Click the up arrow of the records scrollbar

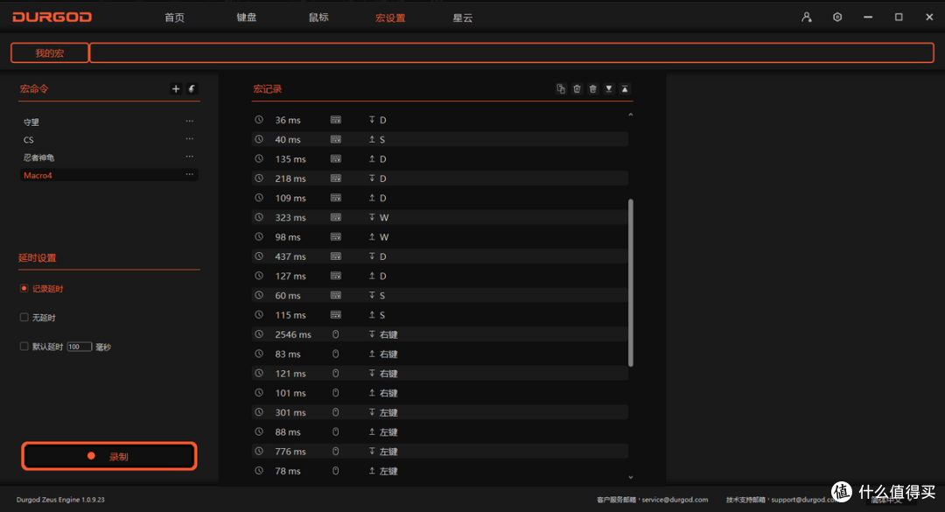630,115
